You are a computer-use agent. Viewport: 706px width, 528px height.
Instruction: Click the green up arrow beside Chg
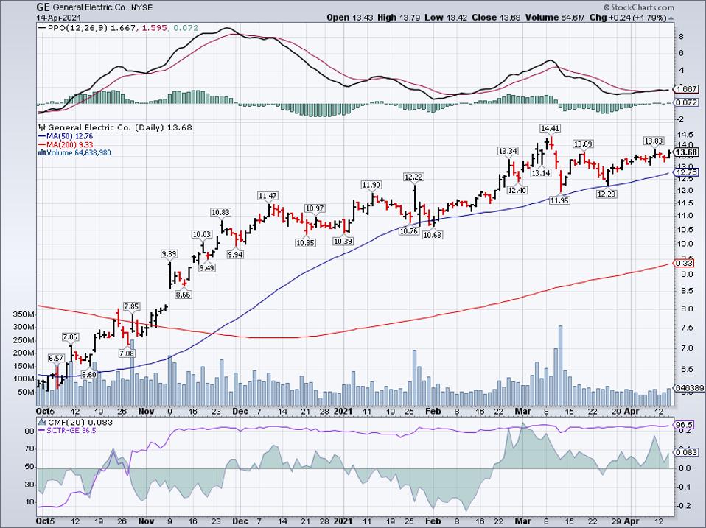[x=671, y=18]
